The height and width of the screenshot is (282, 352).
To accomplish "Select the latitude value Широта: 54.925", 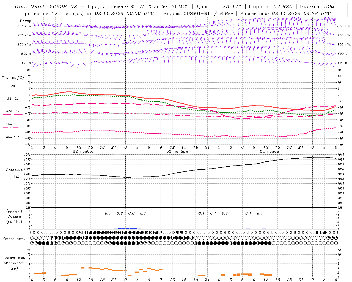I will 271,7.
